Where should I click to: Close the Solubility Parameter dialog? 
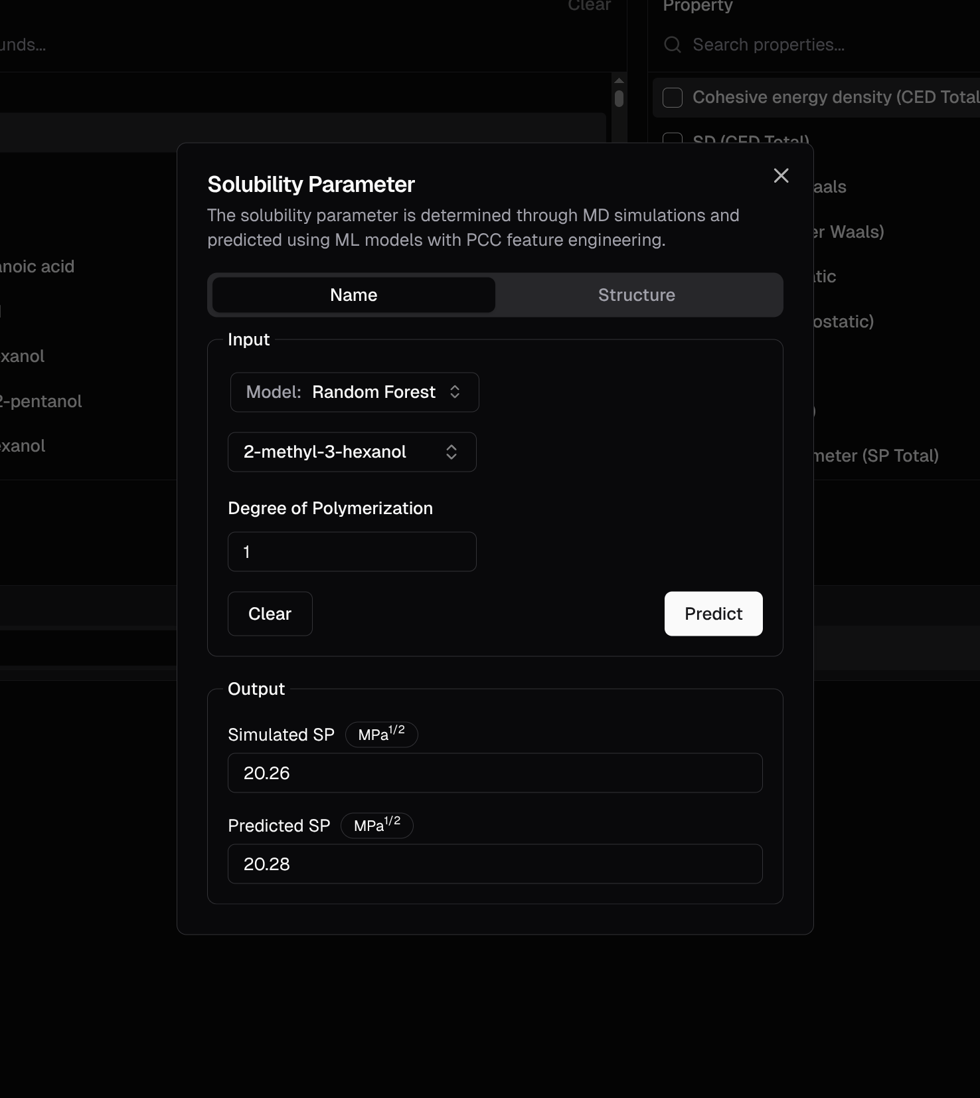click(781, 175)
